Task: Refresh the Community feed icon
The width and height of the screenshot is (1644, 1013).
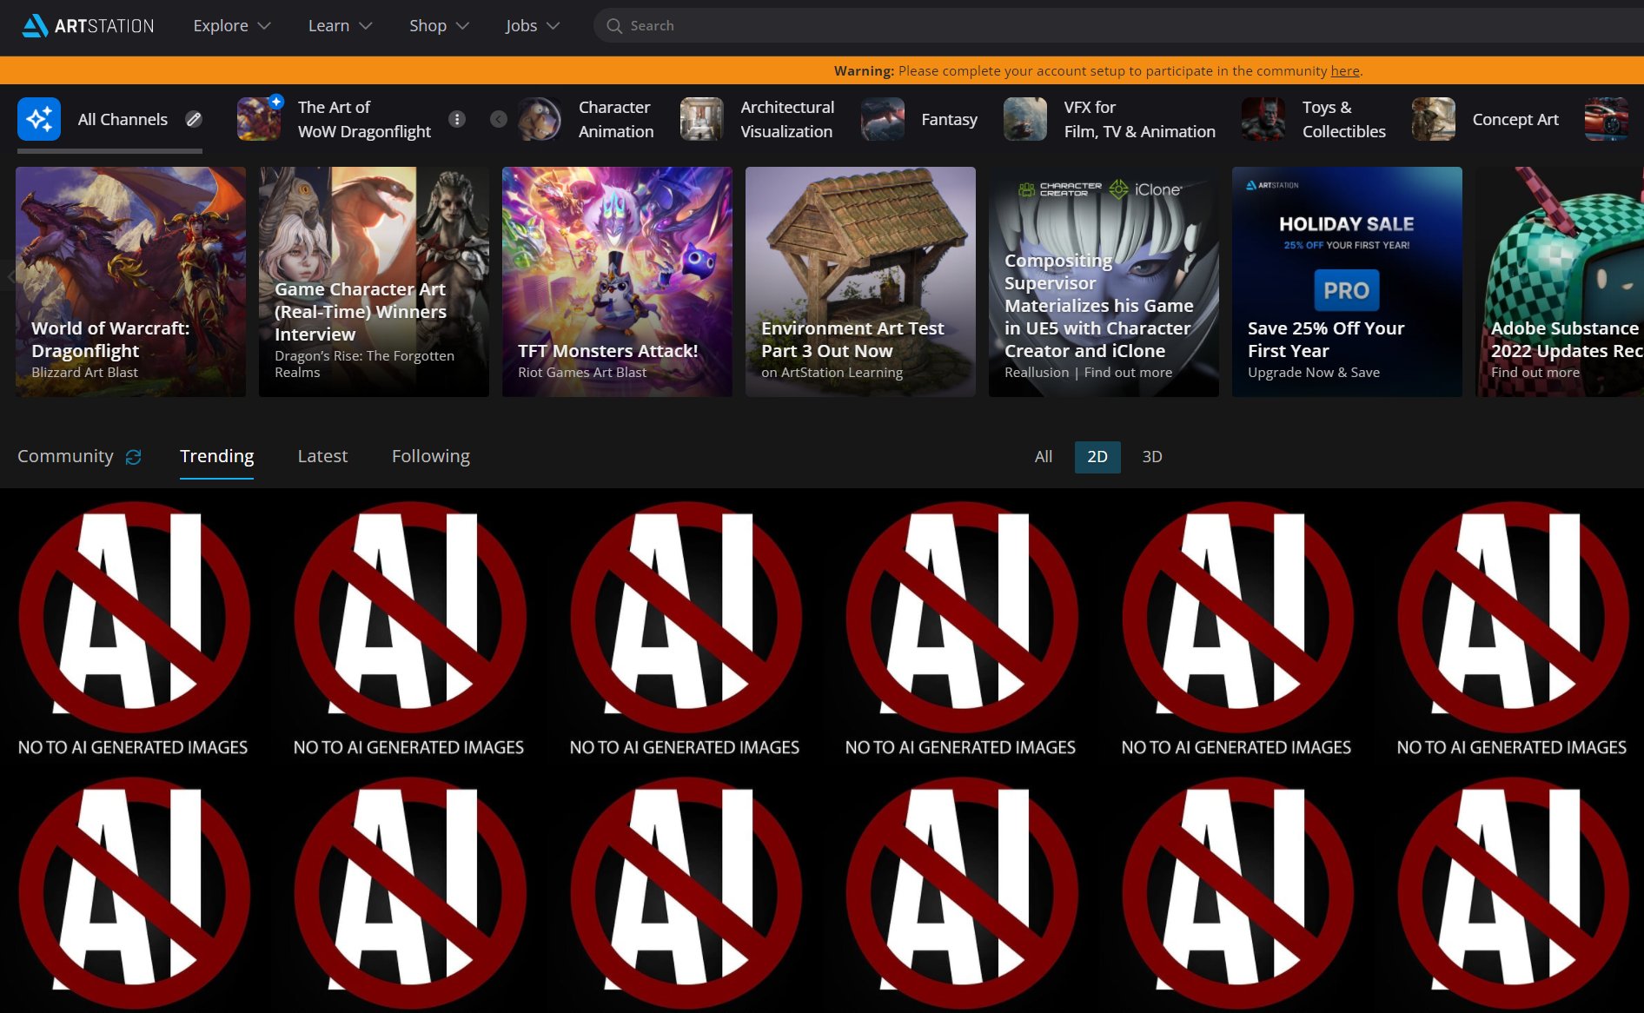Action: (x=133, y=457)
